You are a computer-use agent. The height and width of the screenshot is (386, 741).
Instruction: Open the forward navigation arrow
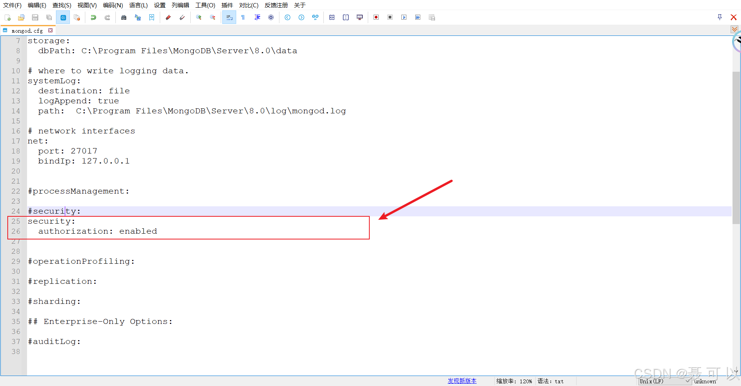pyautogui.click(x=301, y=17)
